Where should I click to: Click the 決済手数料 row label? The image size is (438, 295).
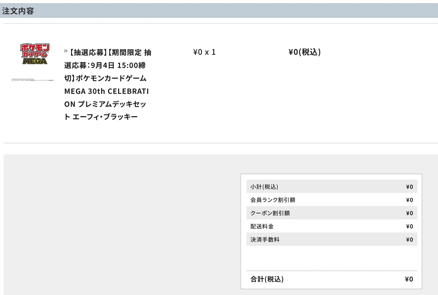(x=265, y=240)
